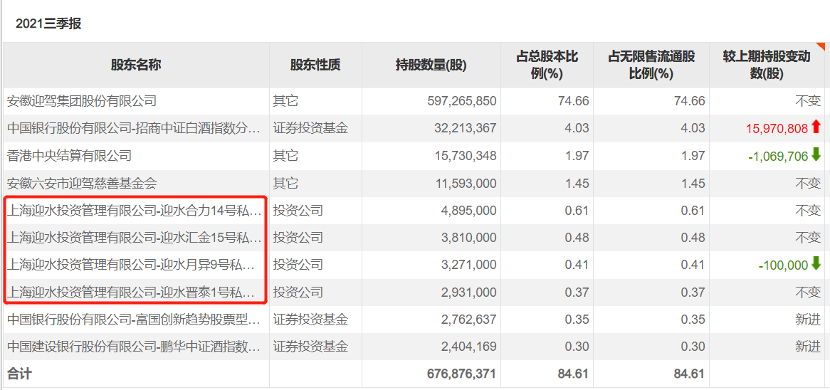The width and height of the screenshot is (830, 390).
Task: Click total share ratio 74.66 in 占总股本比例 column
Action: [574, 100]
